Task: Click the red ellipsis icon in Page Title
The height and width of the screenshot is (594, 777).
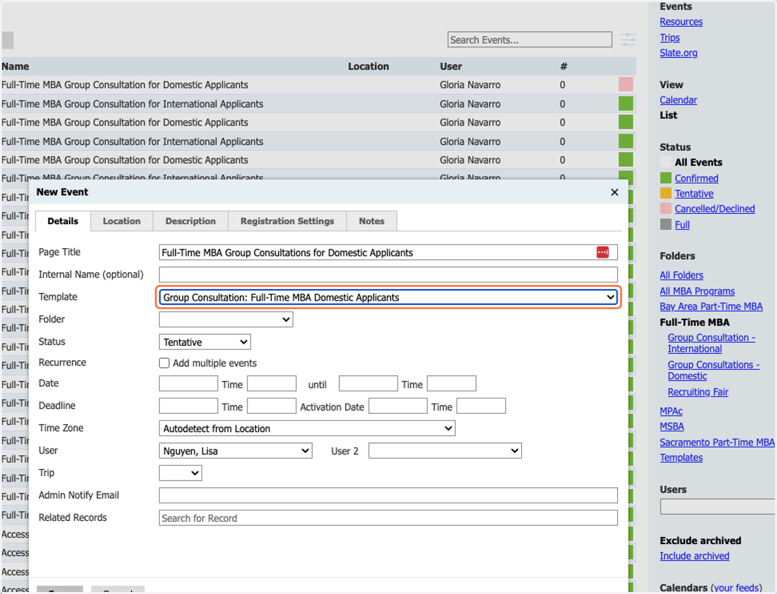Action: [603, 253]
